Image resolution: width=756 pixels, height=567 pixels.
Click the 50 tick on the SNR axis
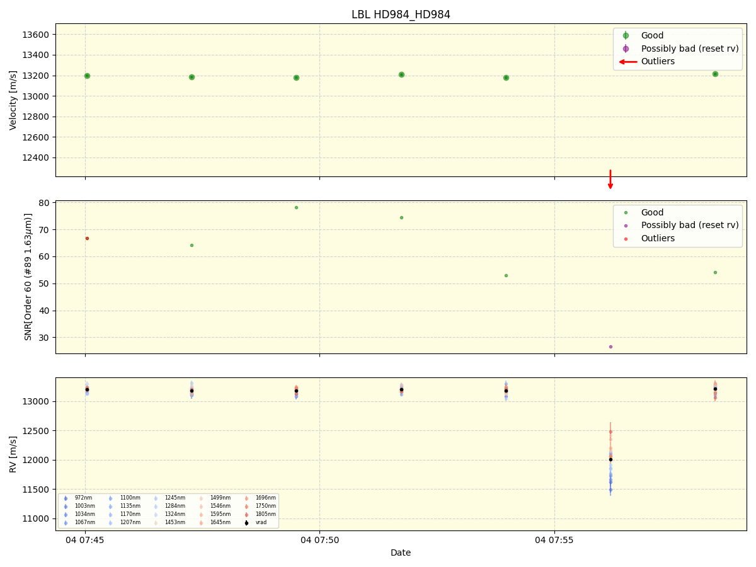pos(45,284)
